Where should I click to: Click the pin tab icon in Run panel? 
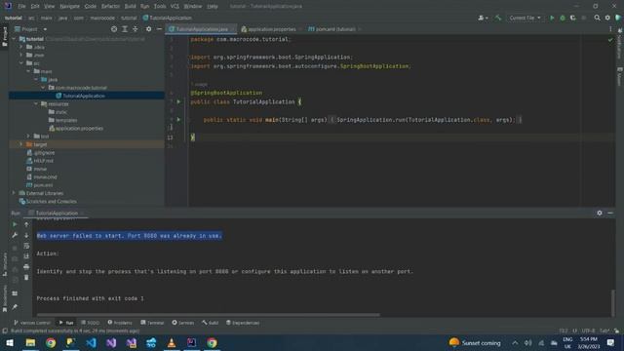(15, 307)
